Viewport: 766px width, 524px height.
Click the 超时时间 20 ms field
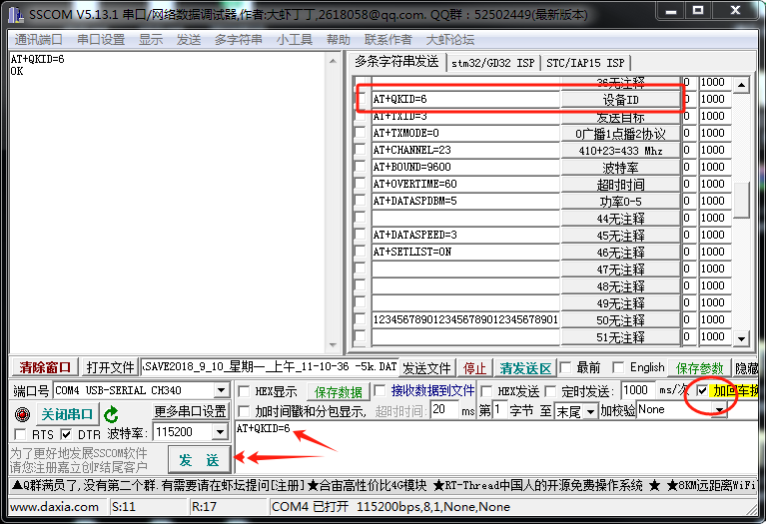444,410
